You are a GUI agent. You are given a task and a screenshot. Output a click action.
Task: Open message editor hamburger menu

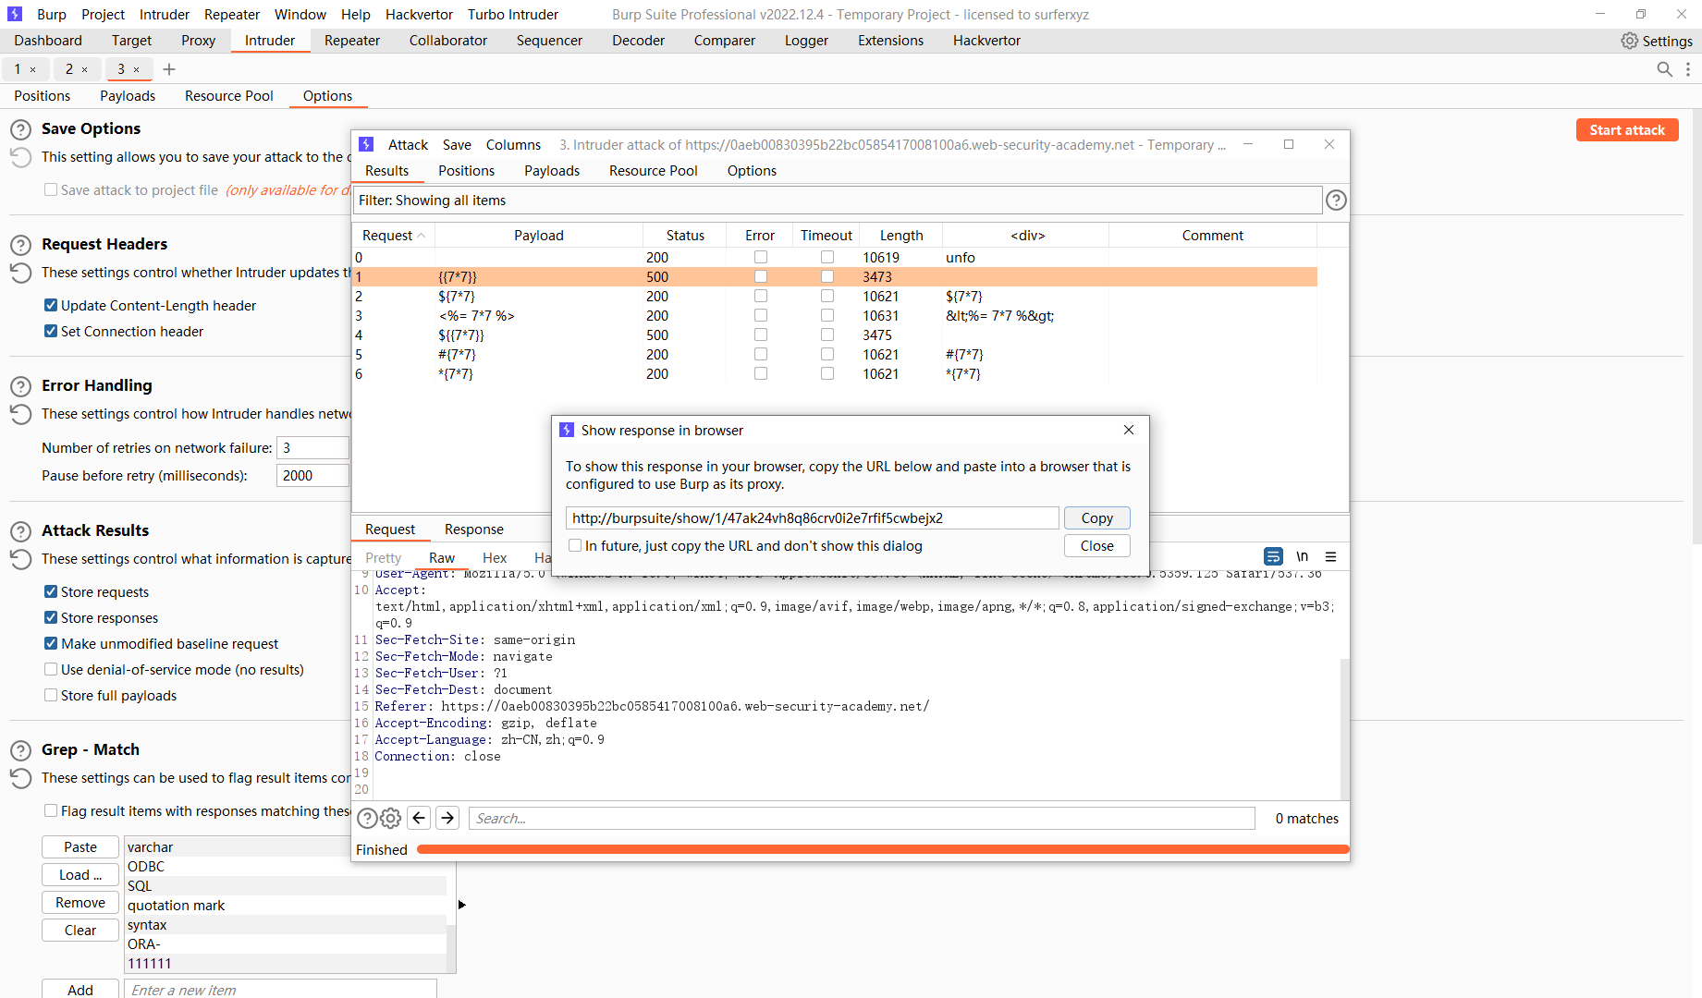[1330, 556]
